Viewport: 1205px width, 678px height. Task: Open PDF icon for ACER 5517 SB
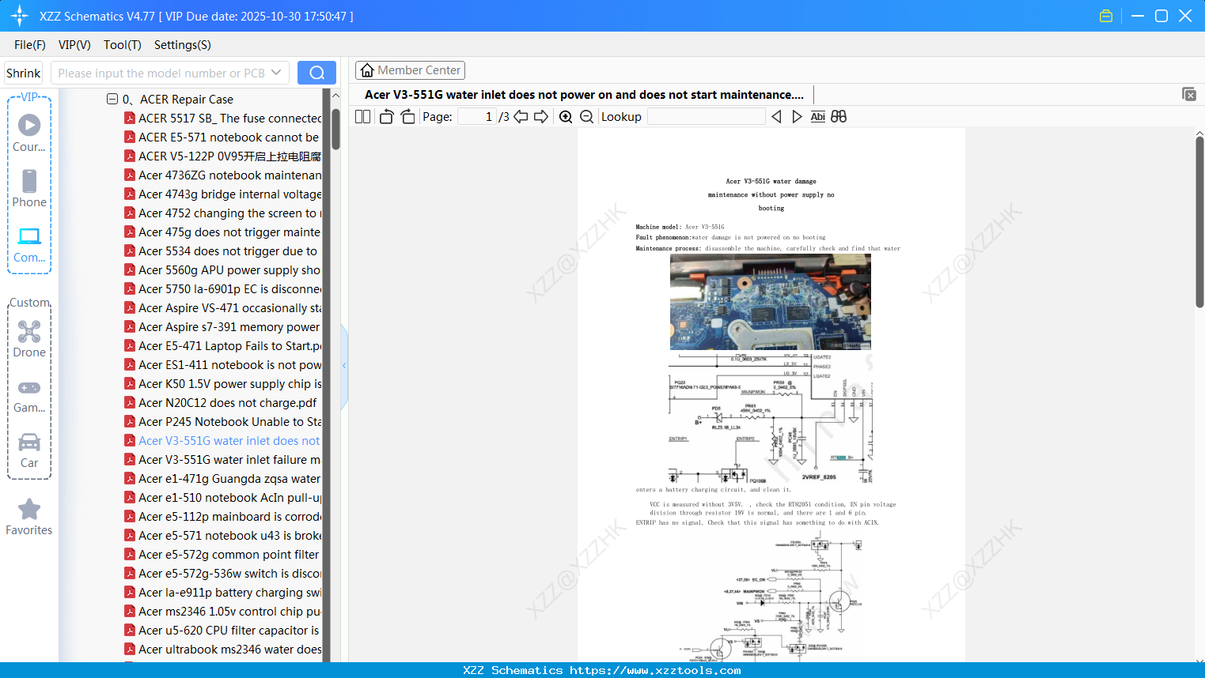coord(130,119)
